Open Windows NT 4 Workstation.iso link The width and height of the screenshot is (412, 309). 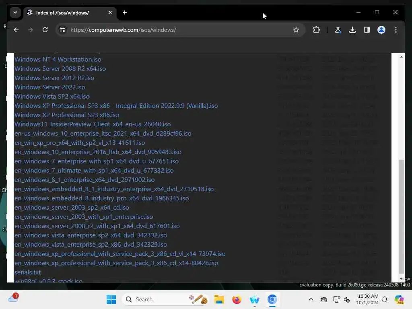(x=58, y=60)
